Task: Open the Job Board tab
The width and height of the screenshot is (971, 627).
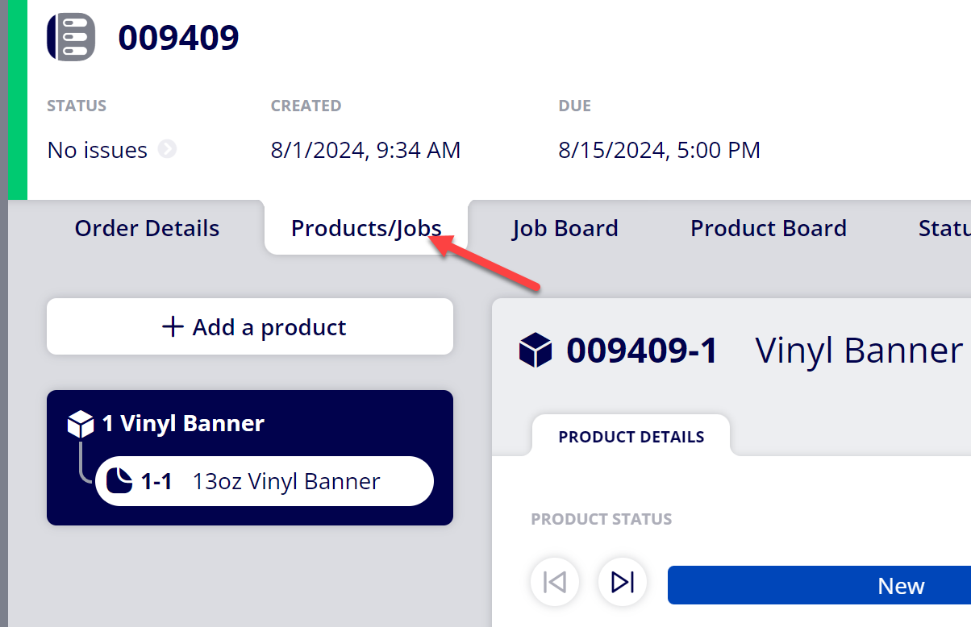Action: tap(565, 228)
